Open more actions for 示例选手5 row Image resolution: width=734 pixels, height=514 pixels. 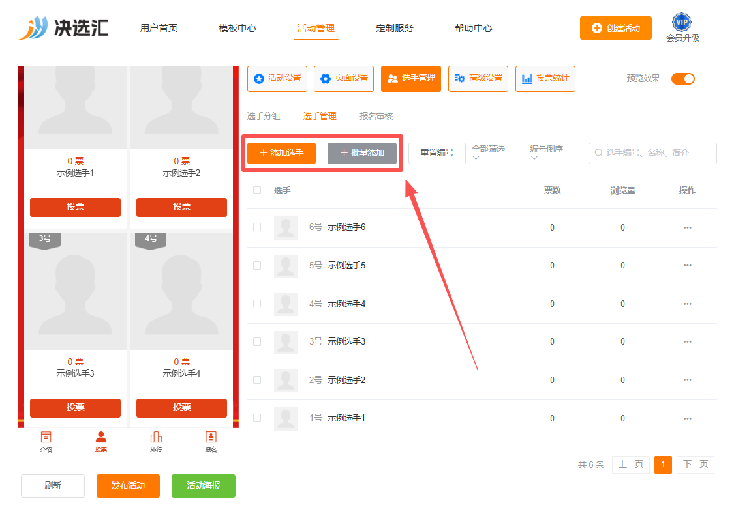pos(687,265)
